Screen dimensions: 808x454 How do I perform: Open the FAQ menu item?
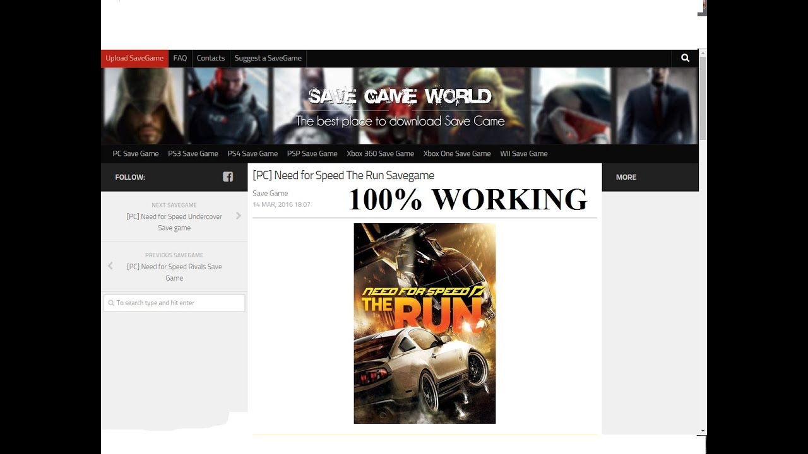tap(180, 58)
